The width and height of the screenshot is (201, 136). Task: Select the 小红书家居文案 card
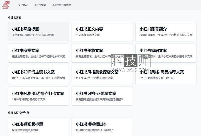pyautogui.click(x=166, y=53)
